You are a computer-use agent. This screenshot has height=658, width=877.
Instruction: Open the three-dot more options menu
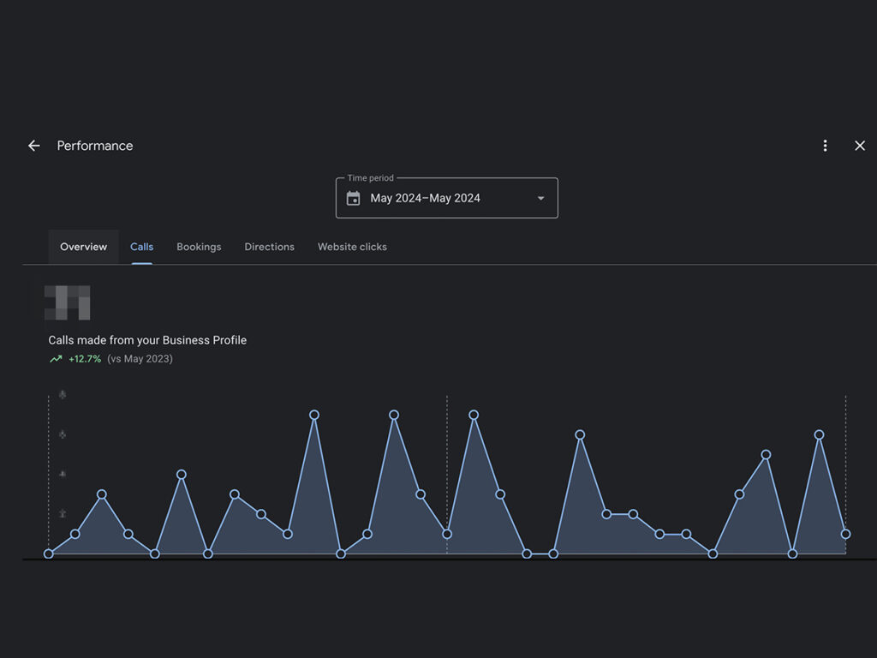[825, 146]
